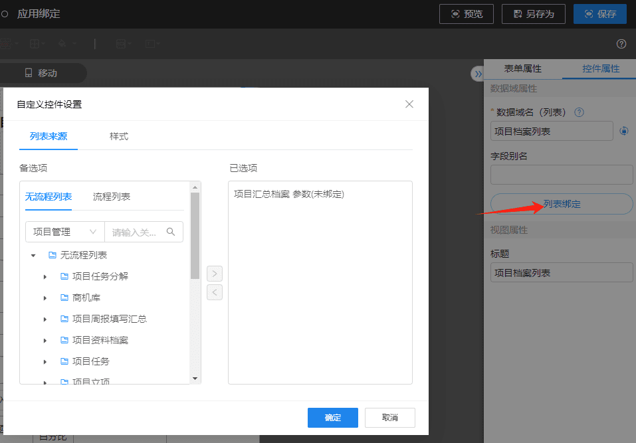The image size is (636, 443).
Task: Open the 项目管理 dropdown
Action: [x=65, y=232]
